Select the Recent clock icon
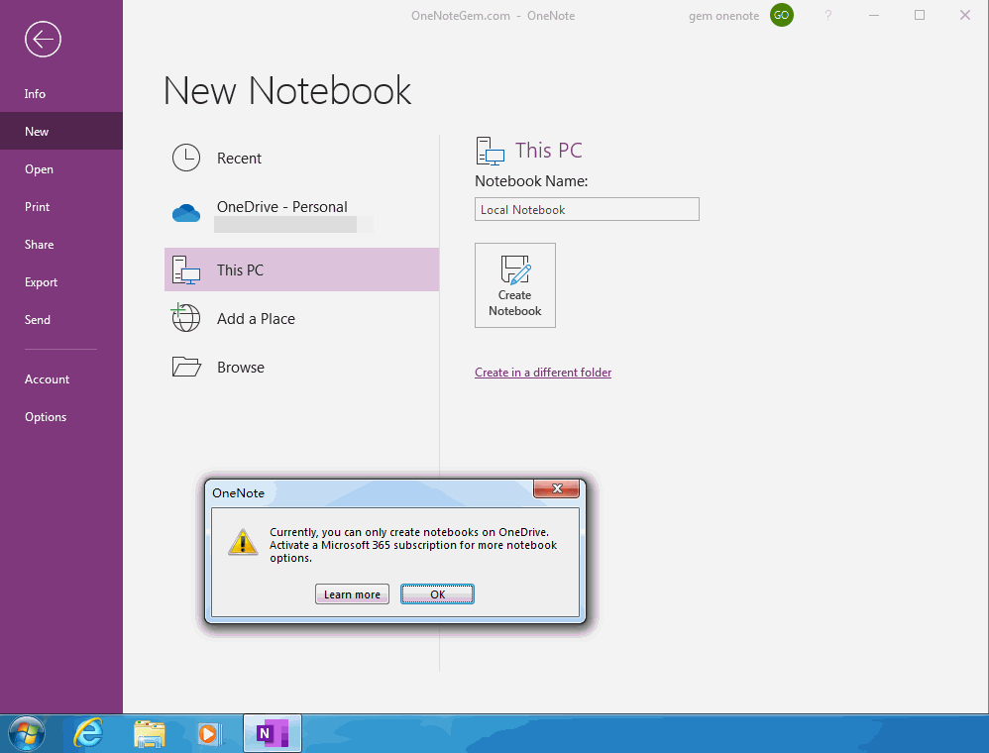The height and width of the screenshot is (753, 989). tap(185, 157)
